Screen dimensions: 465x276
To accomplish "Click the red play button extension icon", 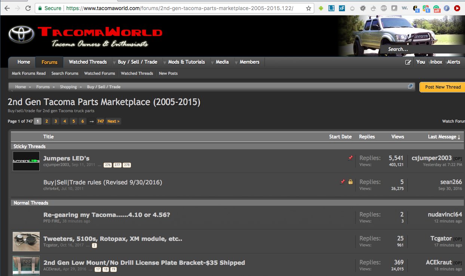I will coord(457,8).
